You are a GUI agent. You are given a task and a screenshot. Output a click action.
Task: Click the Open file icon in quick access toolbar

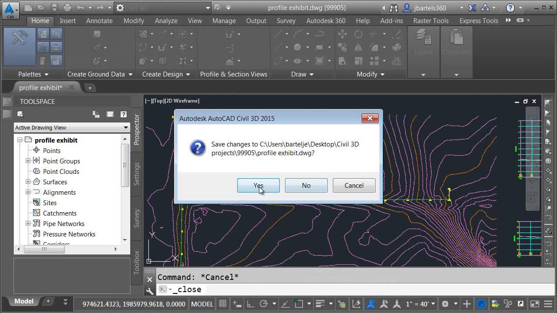point(41,8)
